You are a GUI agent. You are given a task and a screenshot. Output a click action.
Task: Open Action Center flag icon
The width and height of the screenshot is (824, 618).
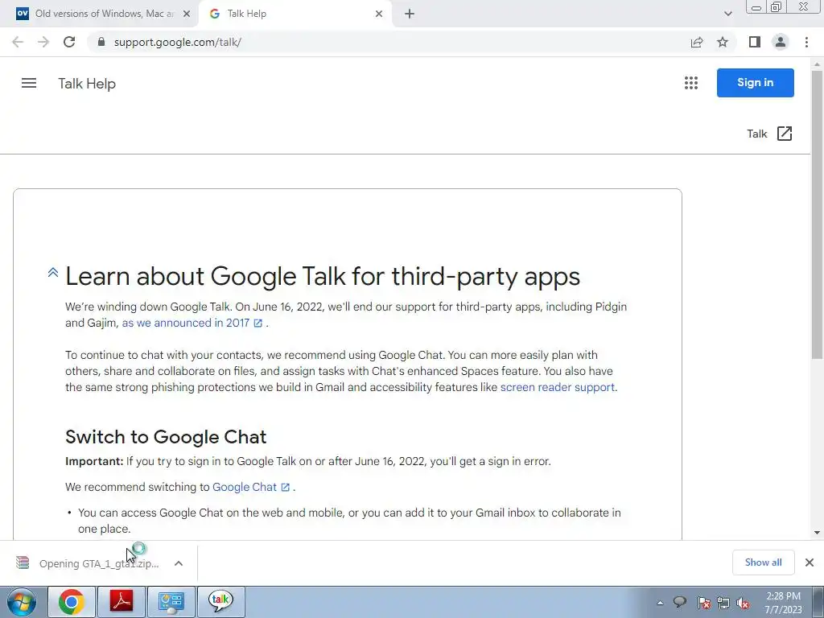click(x=703, y=603)
